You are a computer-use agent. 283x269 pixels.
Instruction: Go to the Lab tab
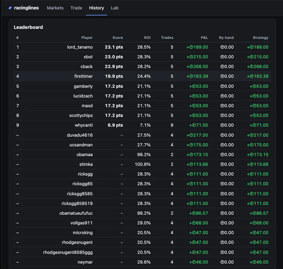(x=115, y=8)
